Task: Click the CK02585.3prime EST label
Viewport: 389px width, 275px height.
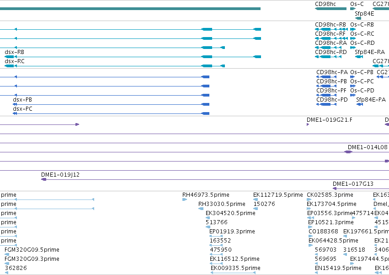Action: 330,195
